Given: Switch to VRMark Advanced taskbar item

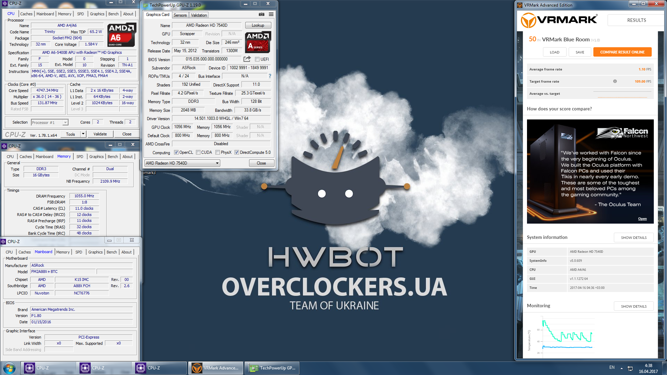Looking at the screenshot, I should point(215,368).
